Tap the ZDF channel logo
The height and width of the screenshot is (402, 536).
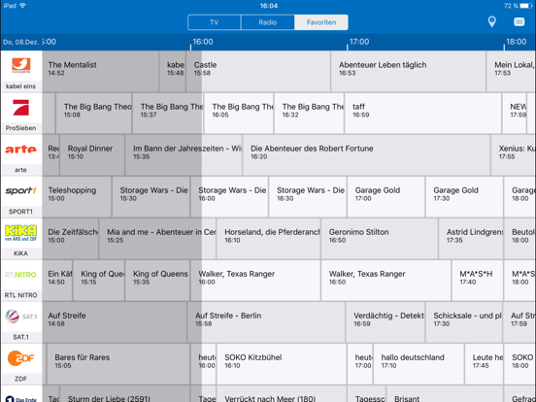[21, 358]
